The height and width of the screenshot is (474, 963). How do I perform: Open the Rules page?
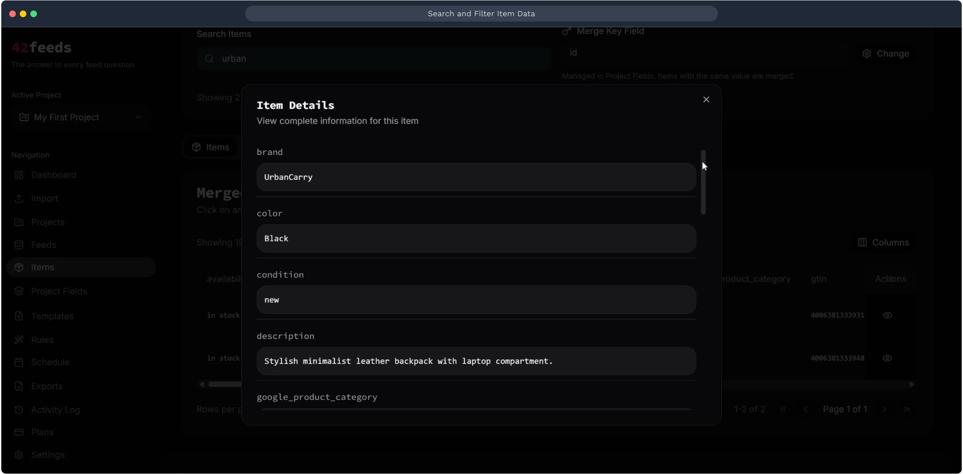coord(42,340)
